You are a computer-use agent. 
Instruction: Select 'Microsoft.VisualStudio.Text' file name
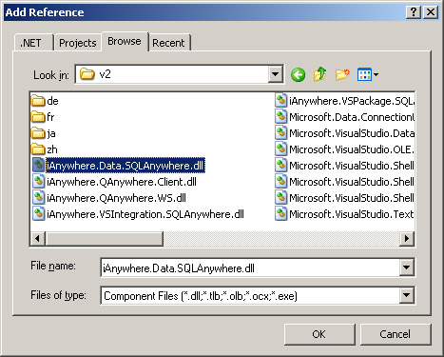click(x=352, y=214)
